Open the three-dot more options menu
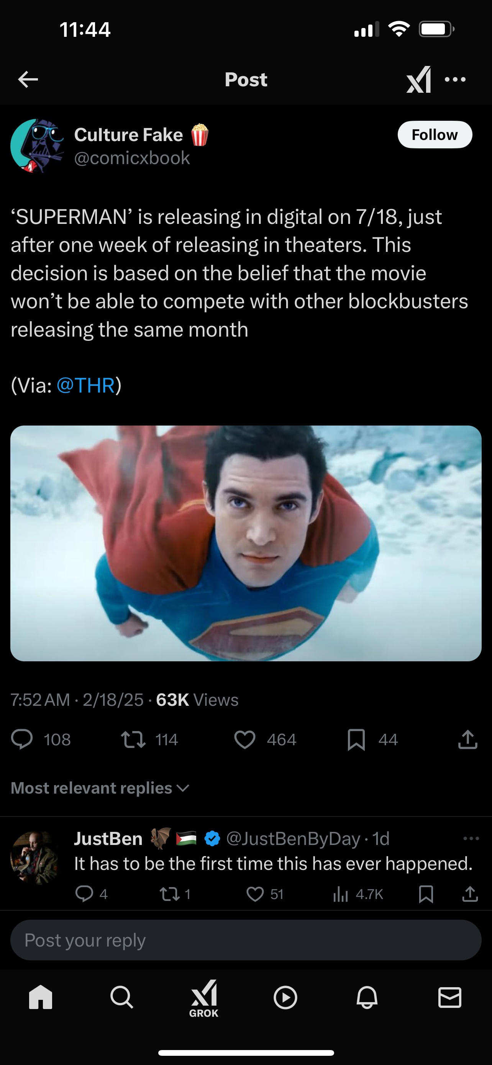Screen dimensions: 492x1065 pos(455,79)
